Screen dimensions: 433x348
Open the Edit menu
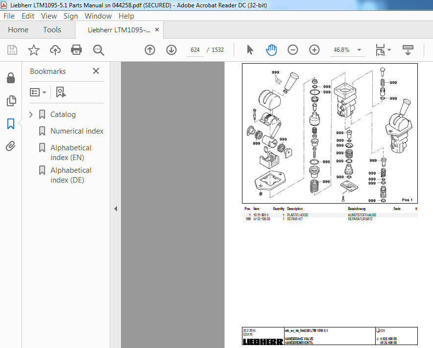(x=28, y=16)
